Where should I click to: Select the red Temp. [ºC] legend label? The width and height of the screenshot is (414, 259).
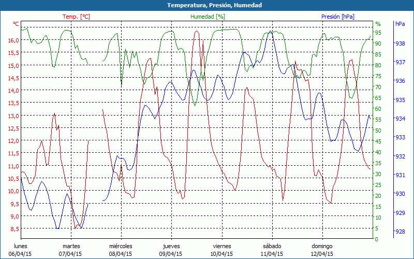click(x=76, y=17)
